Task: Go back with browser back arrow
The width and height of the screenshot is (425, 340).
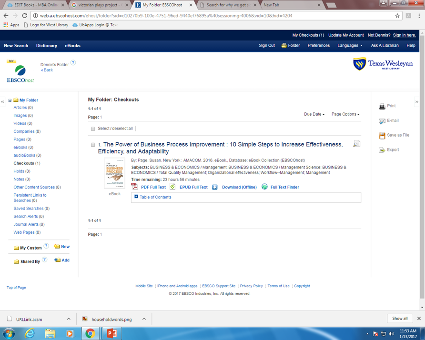Action: 6,16
